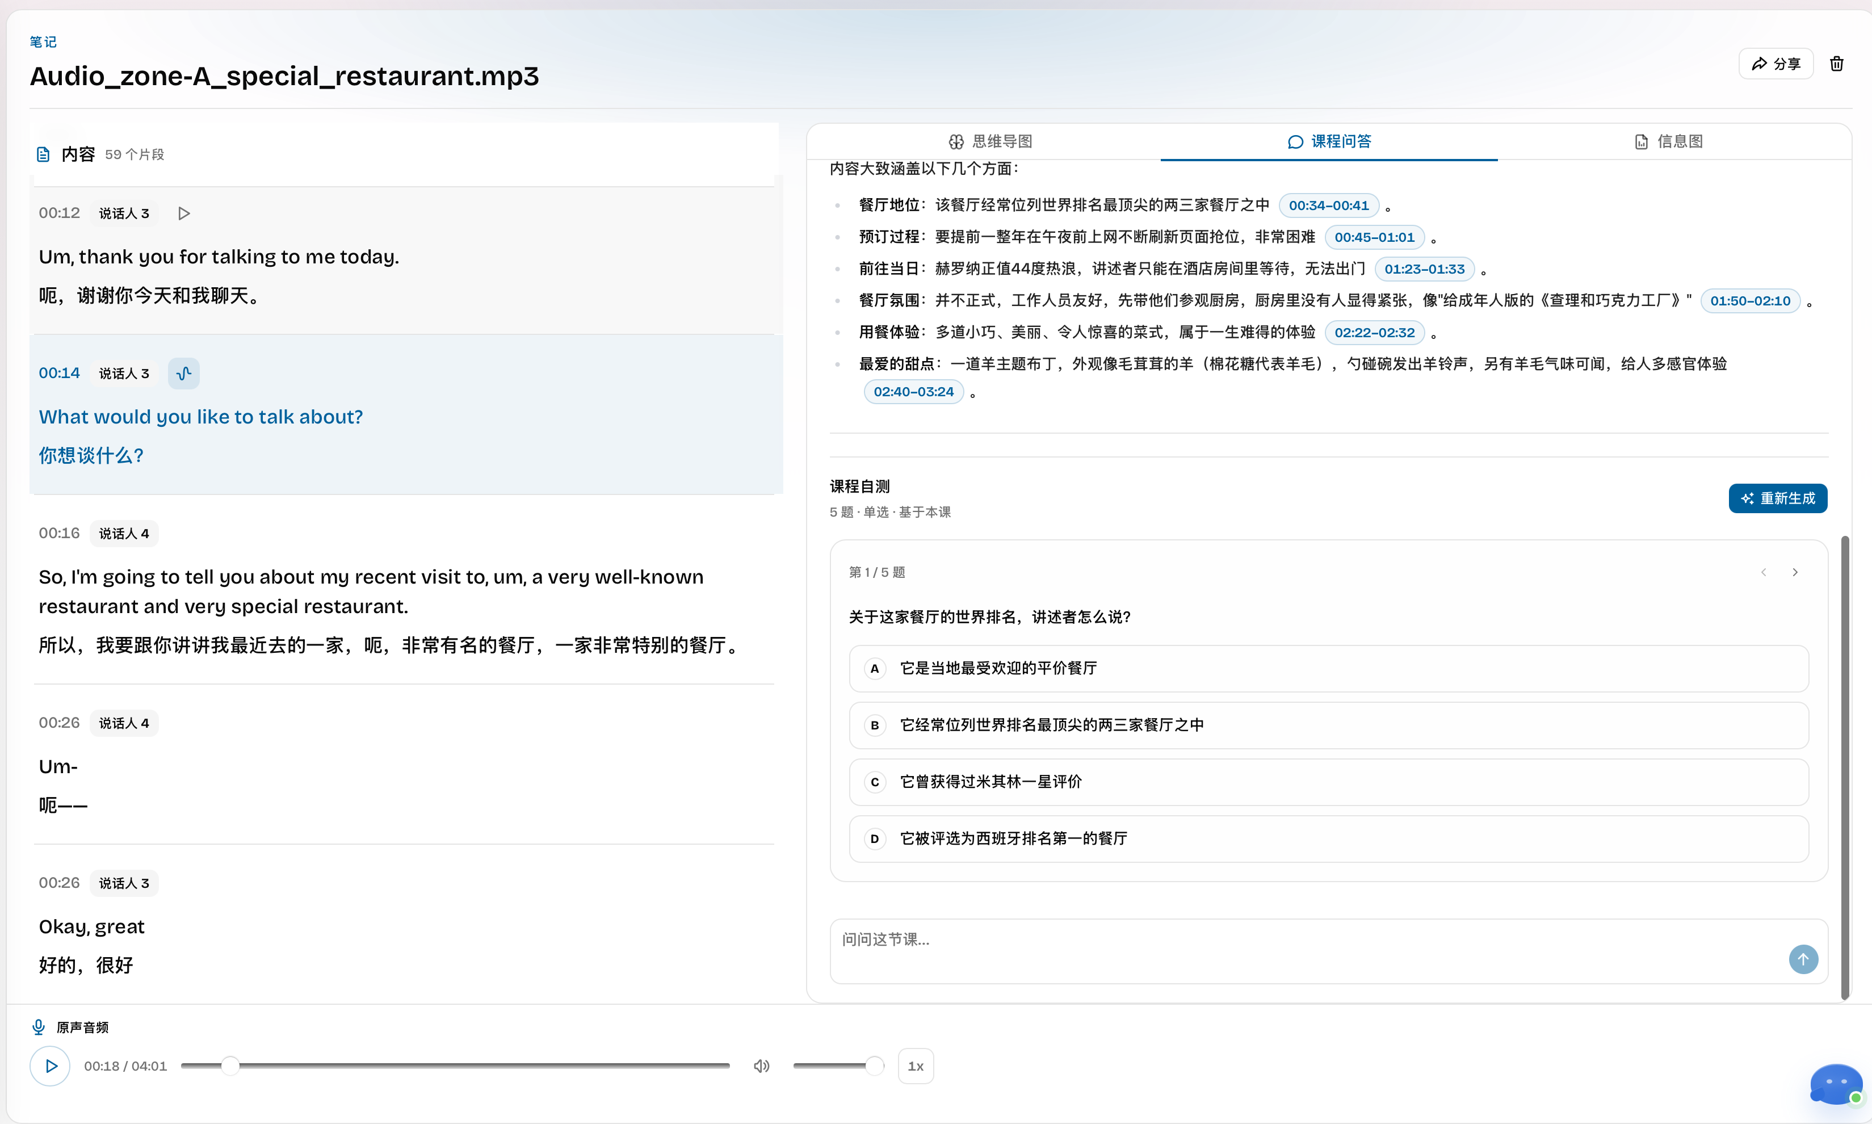This screenshot has height=1124, width=1872.
Task: Select answer D 西班牙排名第一
Action: click(x=1329, y=839)
